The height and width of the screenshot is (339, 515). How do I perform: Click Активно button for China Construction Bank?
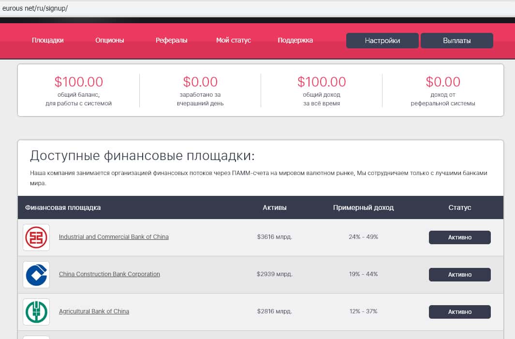pos(460,275)
